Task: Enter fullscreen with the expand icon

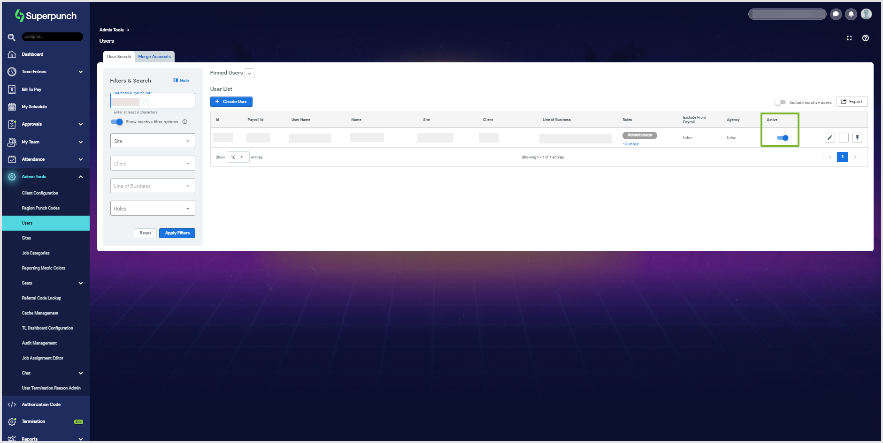Action: [849, 38]
